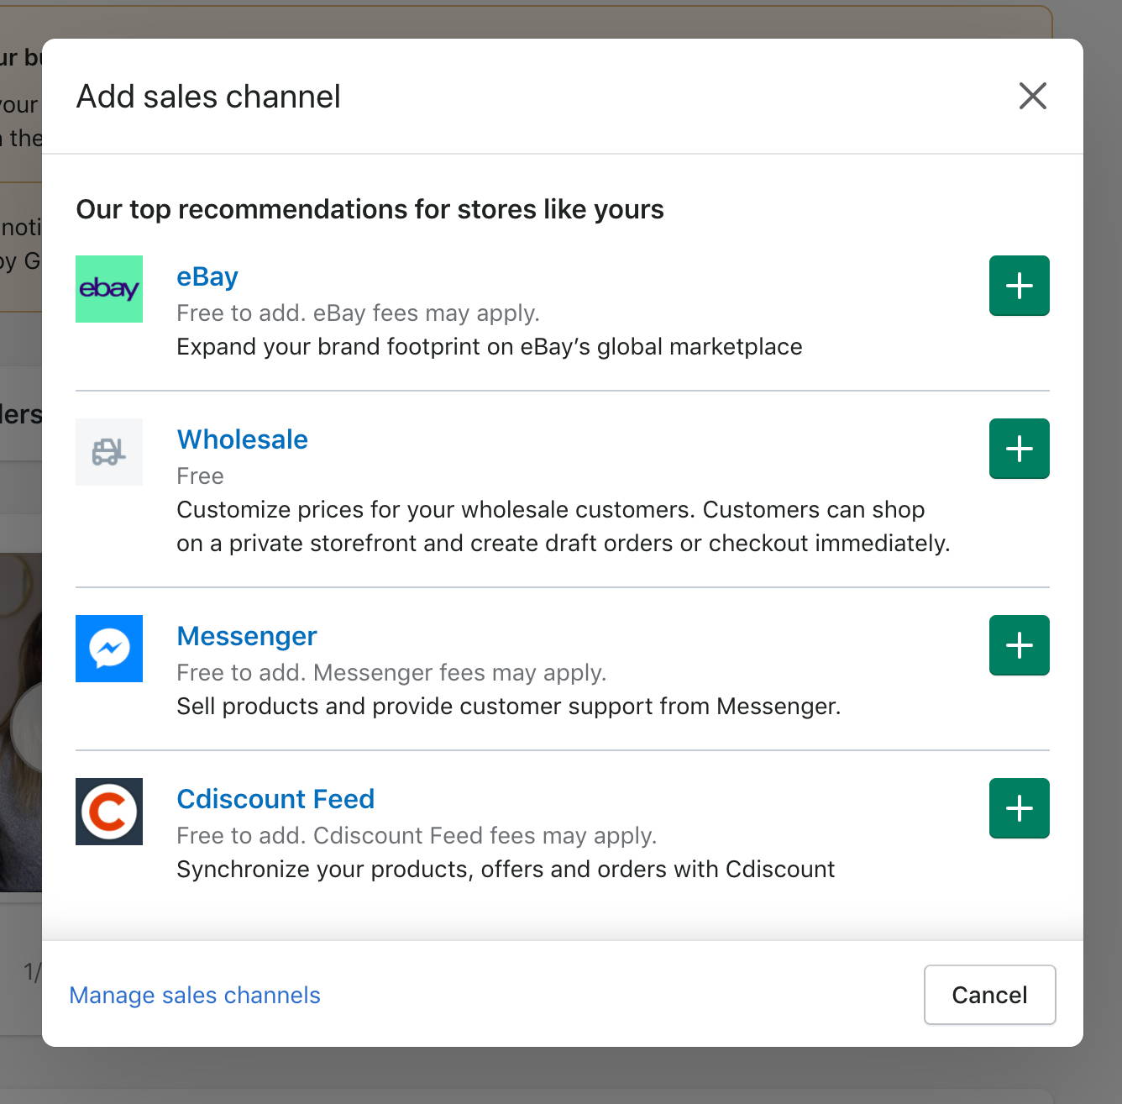Click the Messenger logo icon
The height and width of the screenshot is (1104, 1122).
click(109, 649)
